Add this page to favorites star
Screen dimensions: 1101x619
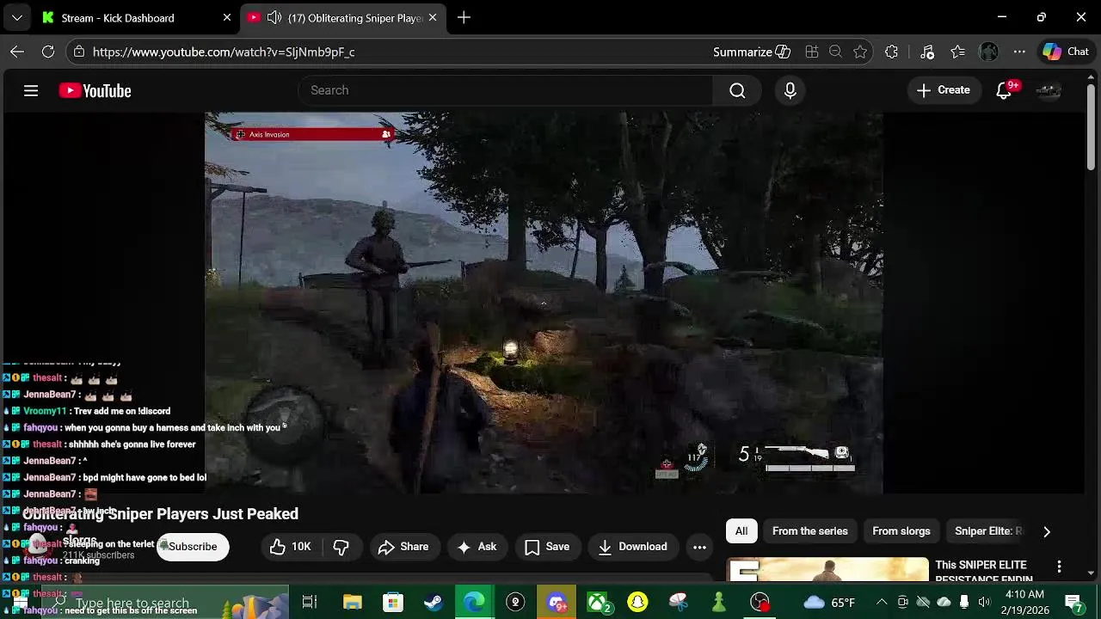860,52
